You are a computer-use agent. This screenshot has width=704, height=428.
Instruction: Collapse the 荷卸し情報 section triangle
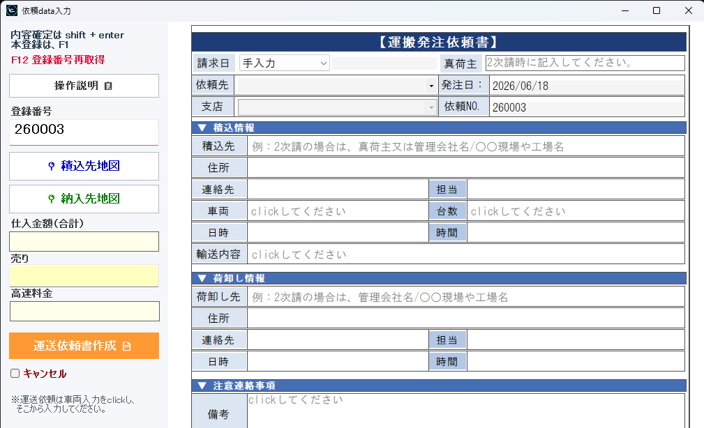point(202,278)
